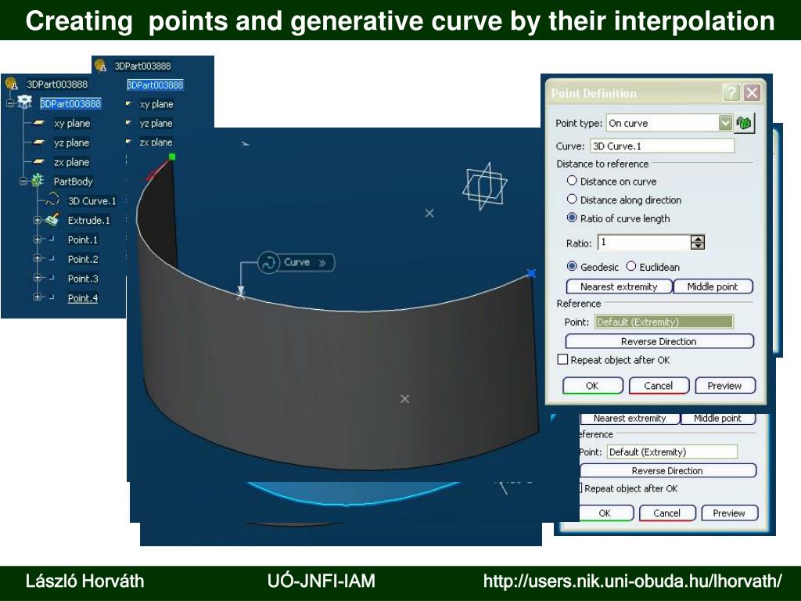Viewport: 801px width, 601px height.
Task: Click Reverse Direction in the background dialog
Action: point(667,470)
